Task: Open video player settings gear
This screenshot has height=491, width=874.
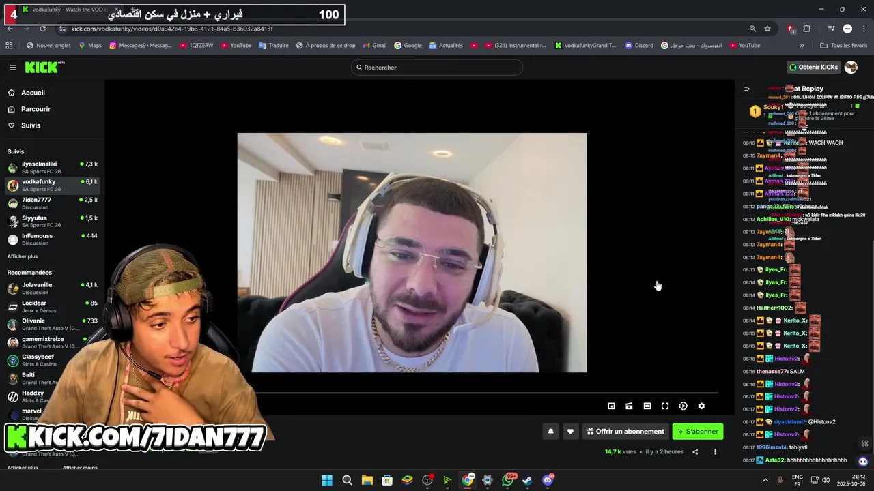Action: [701, 406]
